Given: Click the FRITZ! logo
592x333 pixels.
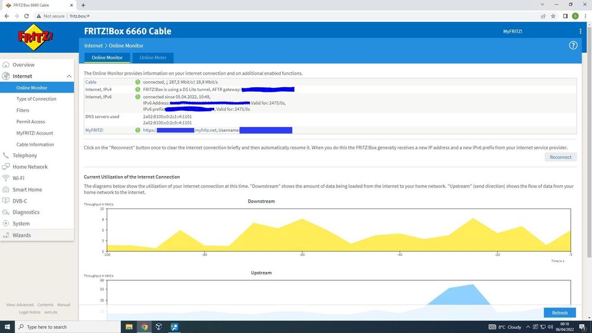Looking at the screenshot, I should [36, 39].
